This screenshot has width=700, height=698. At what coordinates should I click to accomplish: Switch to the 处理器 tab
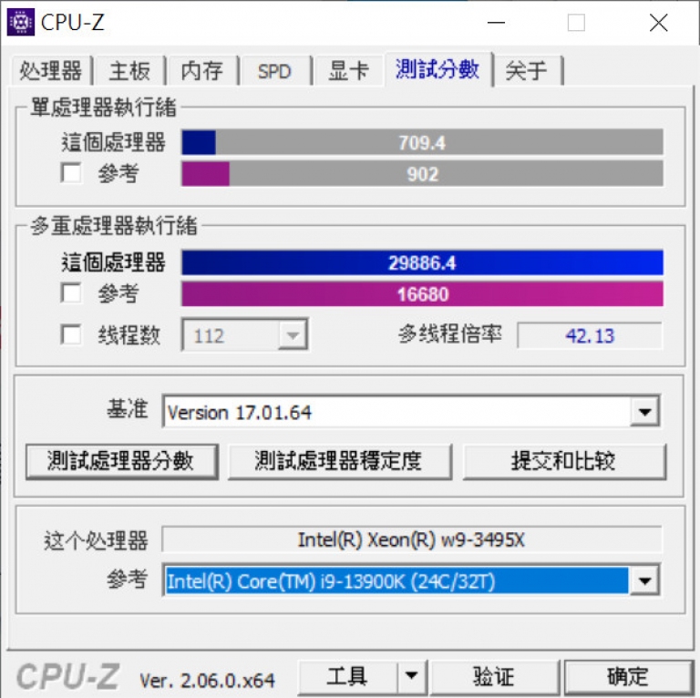[x=50, y=70]
